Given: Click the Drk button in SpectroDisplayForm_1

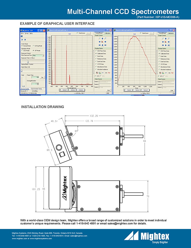Looking at the screenshot, I should click(x=106, y=73).
